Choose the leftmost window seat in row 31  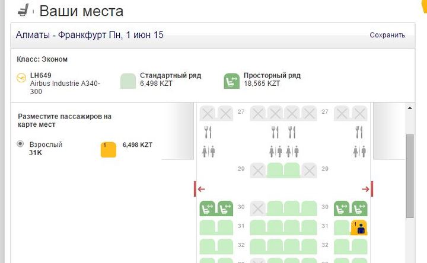tap(208, 227)
